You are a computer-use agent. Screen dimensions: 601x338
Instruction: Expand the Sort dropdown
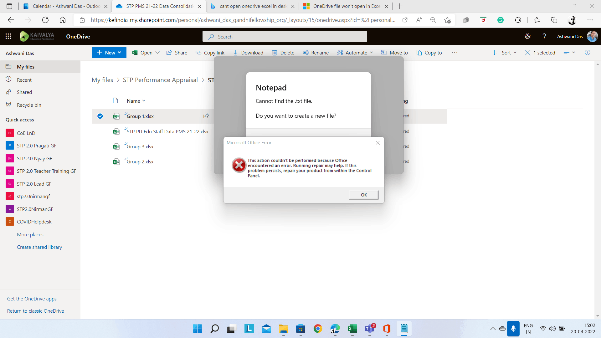point(515,53)
